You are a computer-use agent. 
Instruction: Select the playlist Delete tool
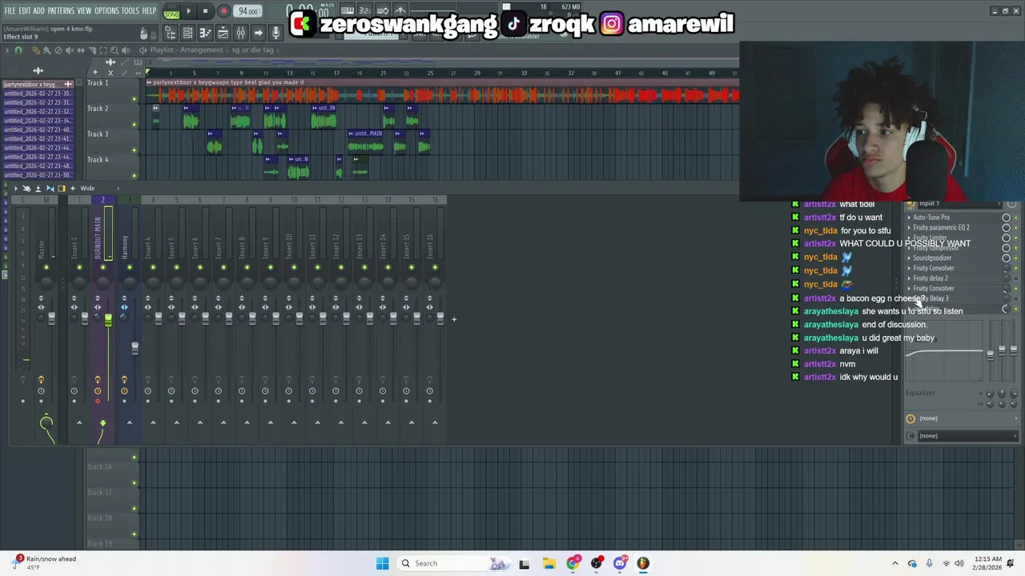[58, 50]
